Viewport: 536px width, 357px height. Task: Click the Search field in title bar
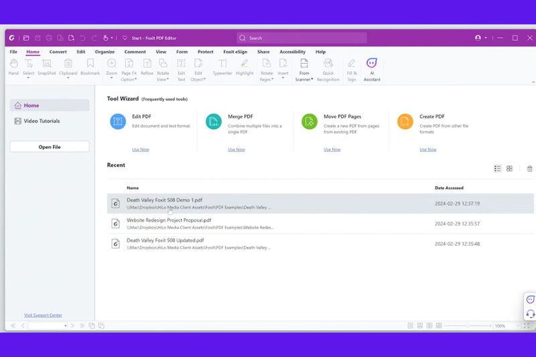click(302, 38)
